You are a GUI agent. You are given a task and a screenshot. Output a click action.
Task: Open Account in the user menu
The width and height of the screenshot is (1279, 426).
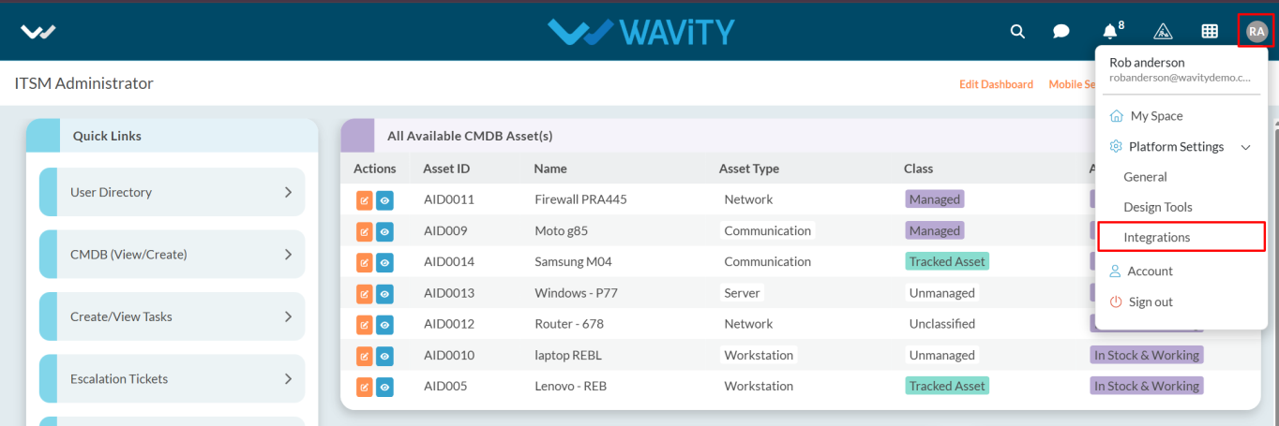point(1150,272)
